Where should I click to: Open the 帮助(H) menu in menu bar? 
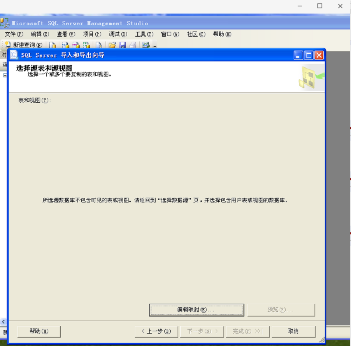click(222, 34)
